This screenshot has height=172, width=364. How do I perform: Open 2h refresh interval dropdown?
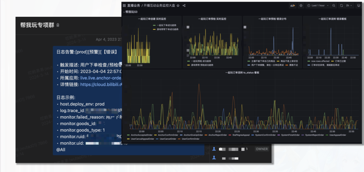click(x=349, y=6)
